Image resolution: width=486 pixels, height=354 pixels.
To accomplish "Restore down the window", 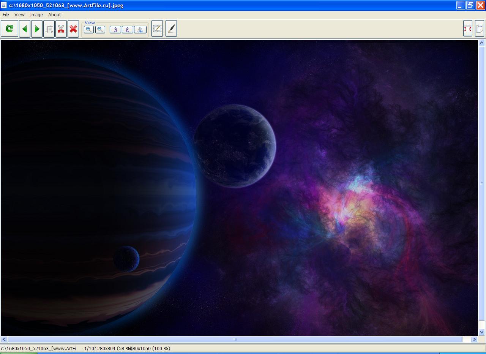I will [x=470, y=5].
